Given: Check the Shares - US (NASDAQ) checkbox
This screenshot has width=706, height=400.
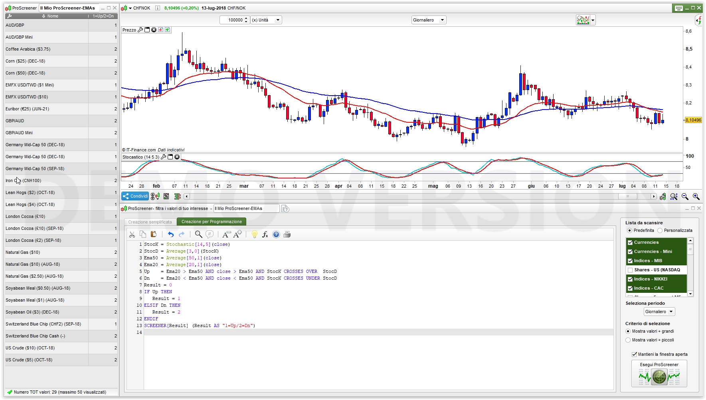Looking at the screenshot, I should coord(630,270).
